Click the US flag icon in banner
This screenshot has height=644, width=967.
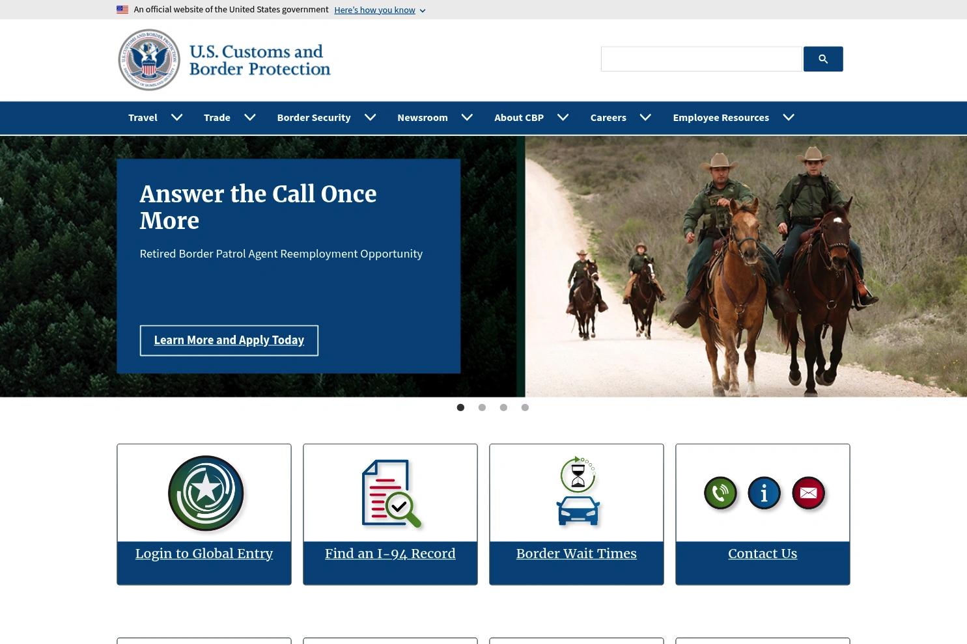pos(122,10)
